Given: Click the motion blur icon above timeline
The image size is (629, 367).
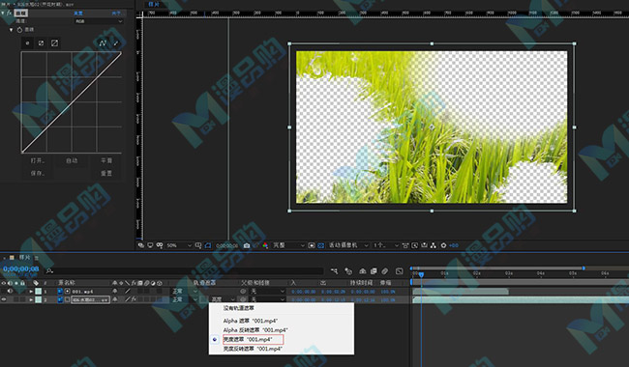Looking at the screenshot, I should (385, 271).
